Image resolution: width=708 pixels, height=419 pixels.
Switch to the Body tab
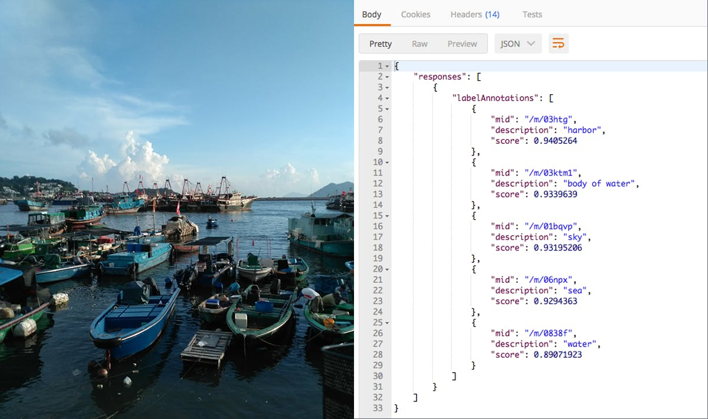(x=372, y=14)
